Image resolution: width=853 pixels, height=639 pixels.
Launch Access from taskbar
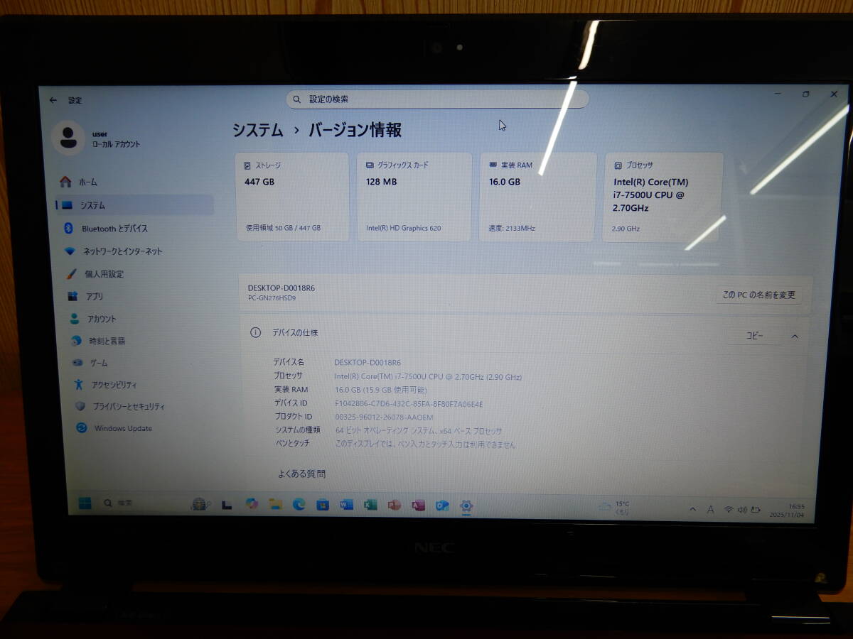pos(418,506)
